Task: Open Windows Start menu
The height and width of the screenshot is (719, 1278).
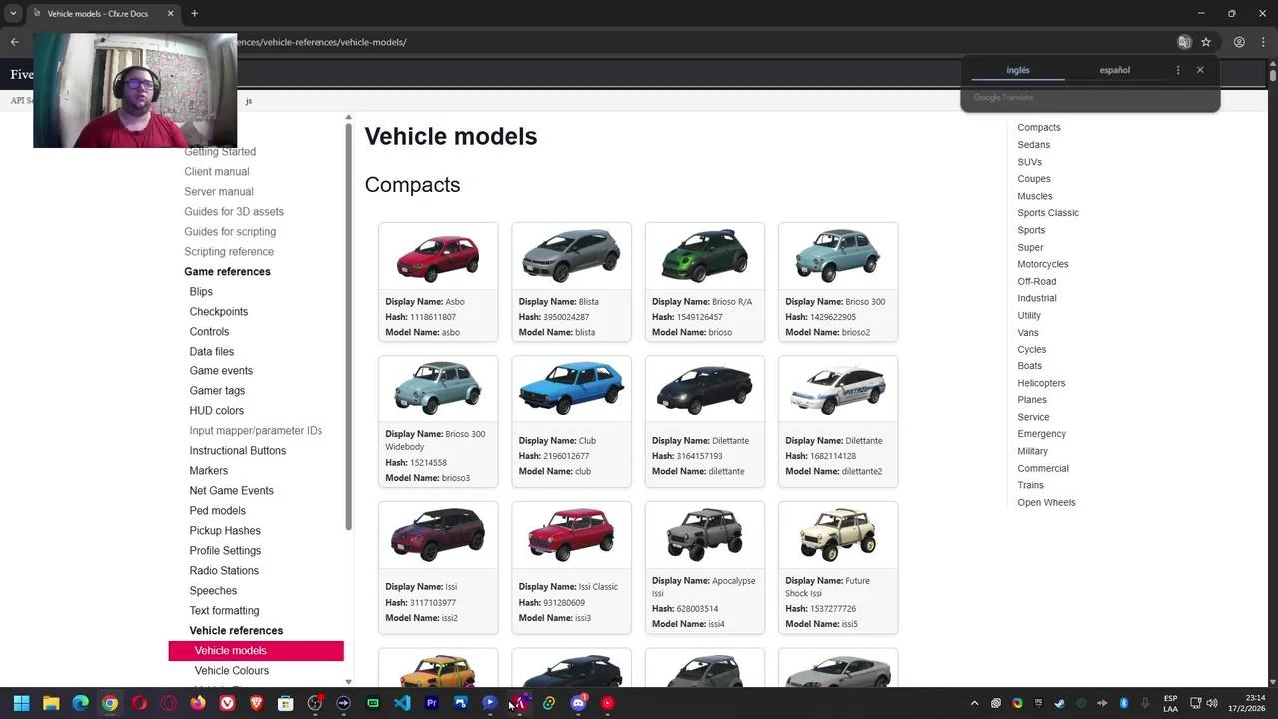Action: click(21, 703)
